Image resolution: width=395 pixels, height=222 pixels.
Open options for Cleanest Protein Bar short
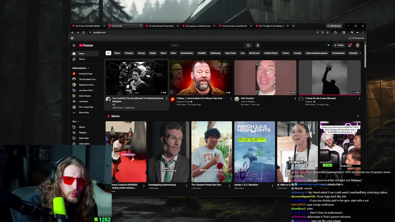[x=229, y=186]
